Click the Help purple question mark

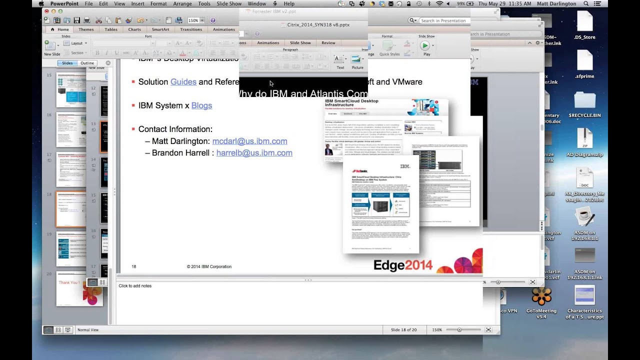tap(213, 20)
